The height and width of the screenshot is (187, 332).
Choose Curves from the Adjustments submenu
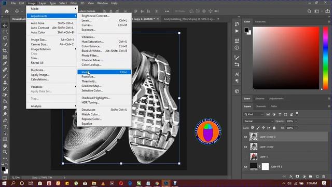pyautogui.click(x=104, y=25)
